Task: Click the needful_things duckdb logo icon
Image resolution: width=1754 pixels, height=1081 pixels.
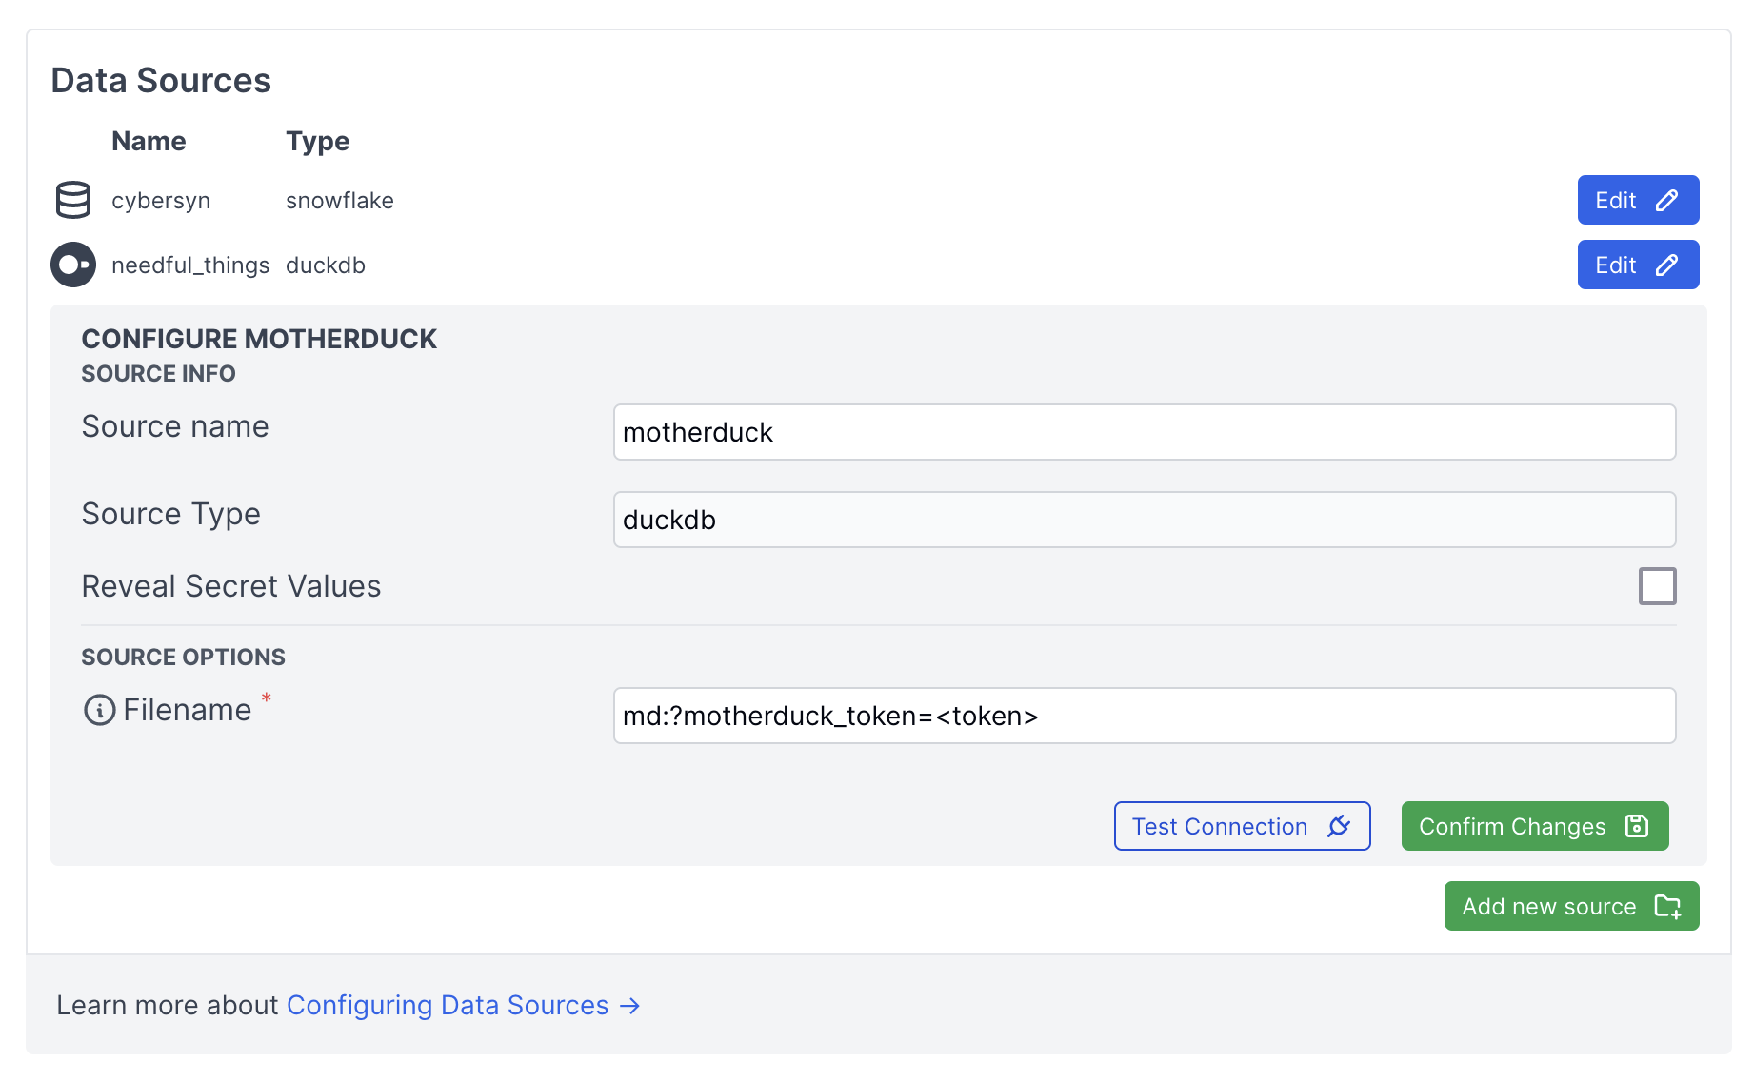Action: [73, 265]
